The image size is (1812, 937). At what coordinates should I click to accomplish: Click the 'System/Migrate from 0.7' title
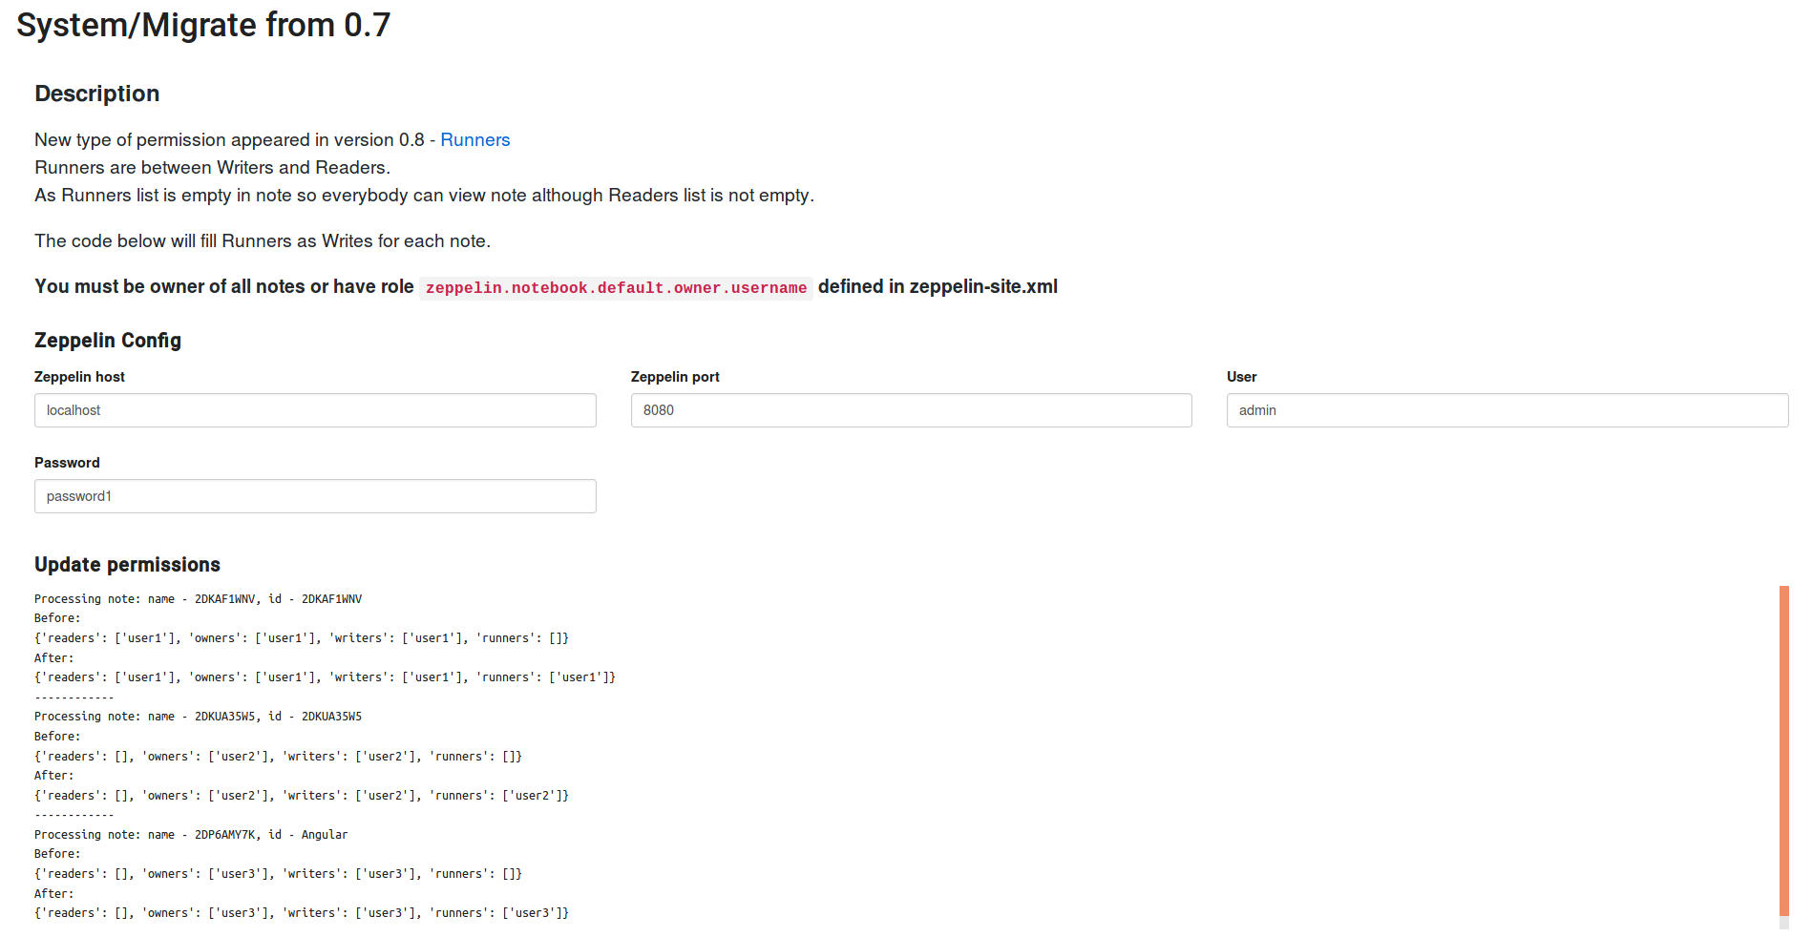[203, 25]
